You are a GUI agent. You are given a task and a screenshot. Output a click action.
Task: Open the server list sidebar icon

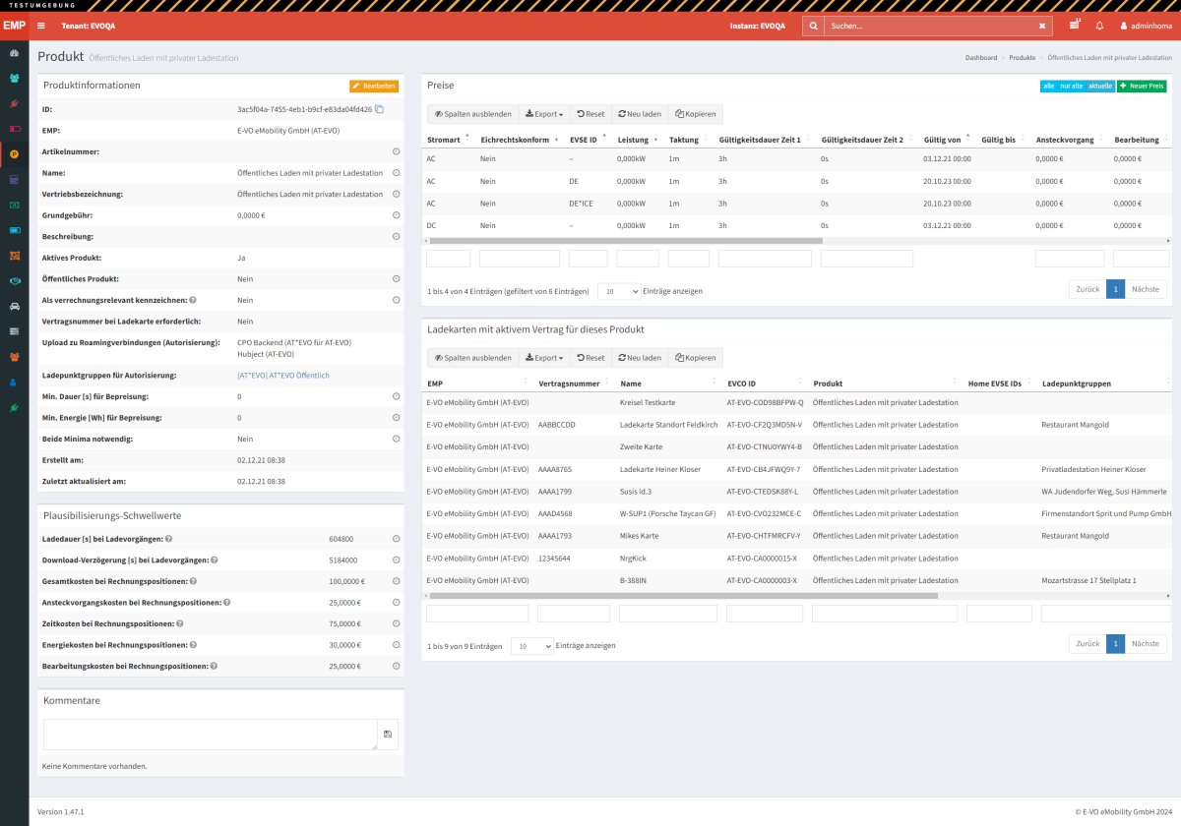pos(14,331)
